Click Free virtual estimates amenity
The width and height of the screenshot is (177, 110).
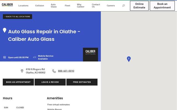point(59,105)
